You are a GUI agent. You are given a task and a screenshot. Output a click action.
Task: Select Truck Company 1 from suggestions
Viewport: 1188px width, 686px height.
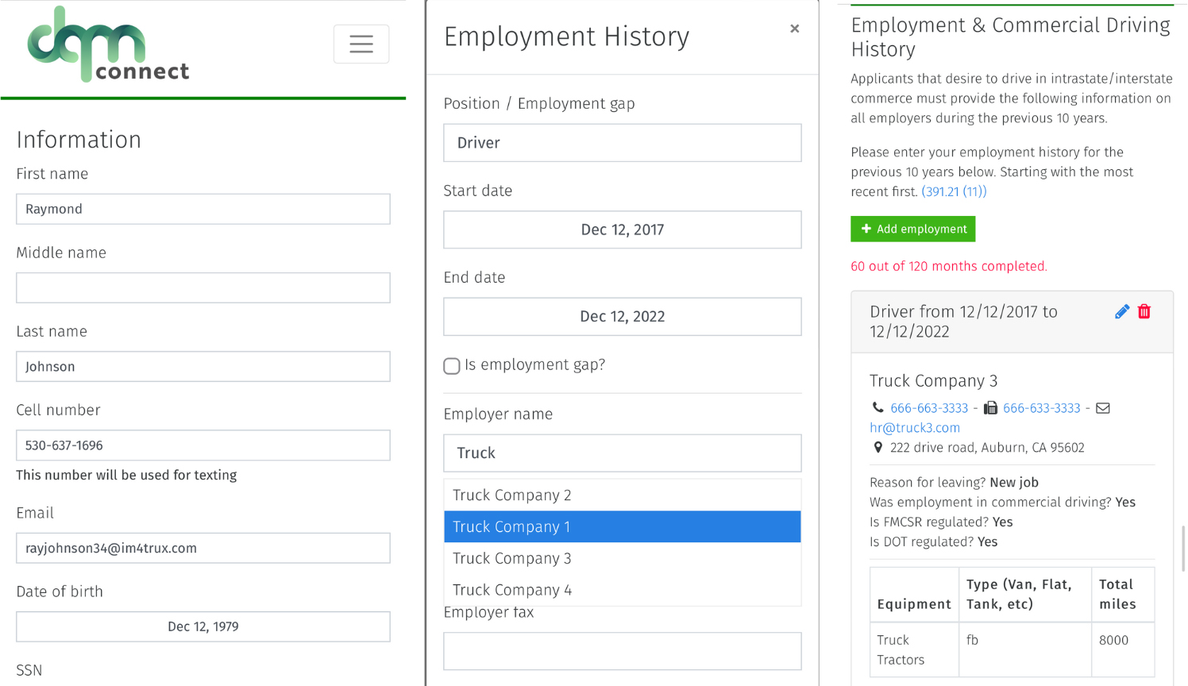pyautogui.click(x=622, y=526)
